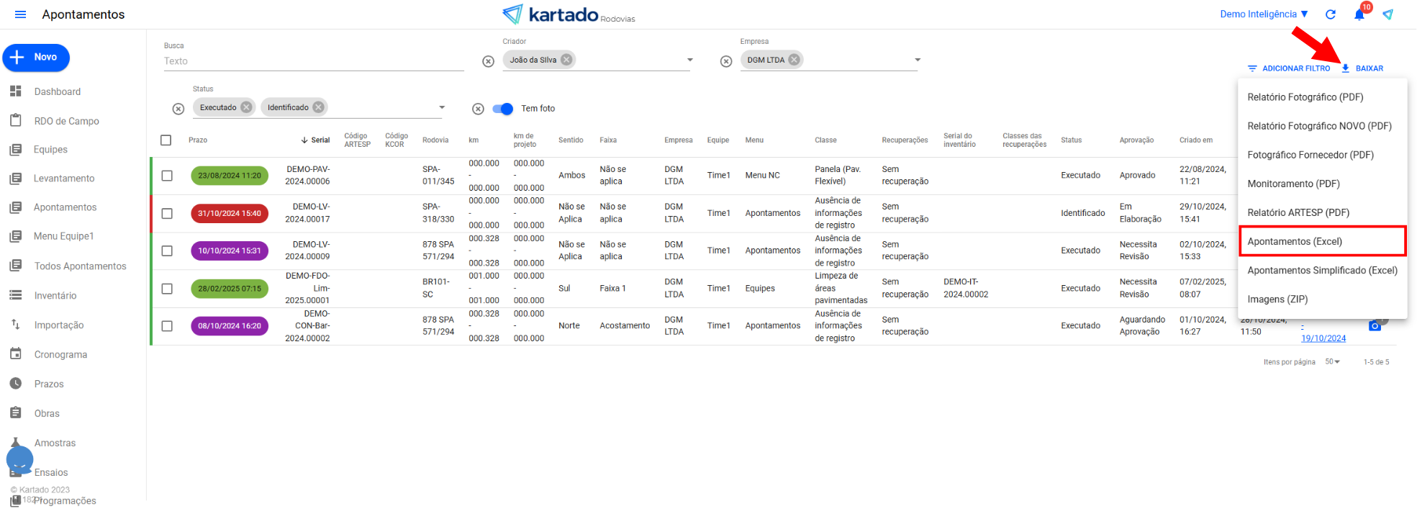Clear the Status filter circle-X icon
This screenshot has width=1417, height=514.
point(178,109)
